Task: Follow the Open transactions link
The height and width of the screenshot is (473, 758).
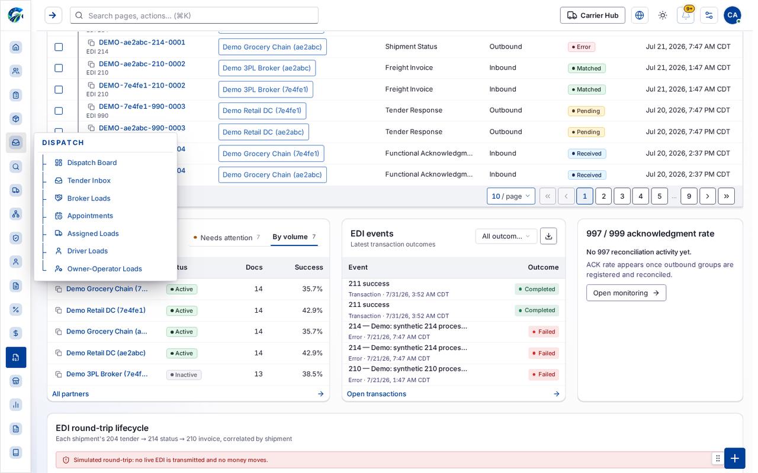Action: pos(377,394)
